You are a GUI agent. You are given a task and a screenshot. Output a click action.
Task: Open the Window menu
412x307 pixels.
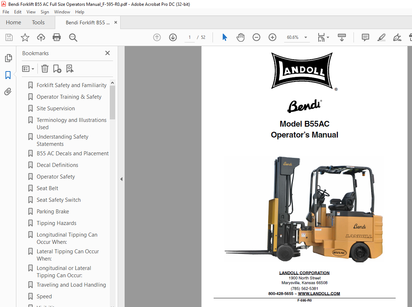tap(62, 12)
